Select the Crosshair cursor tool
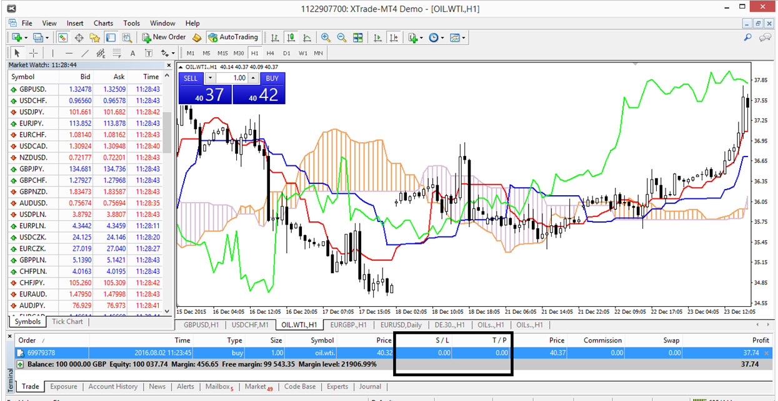778x401 pixels. point(34,53)
